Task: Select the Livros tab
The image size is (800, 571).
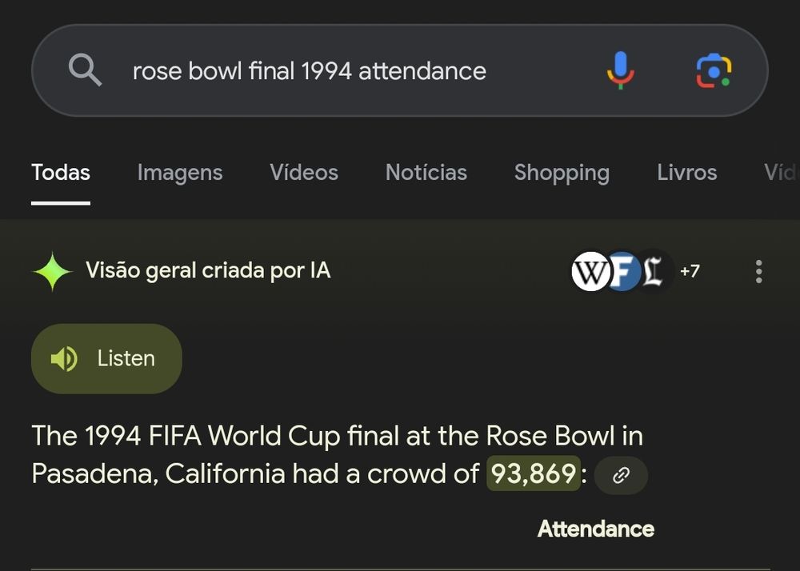Action: click(686, 173)
